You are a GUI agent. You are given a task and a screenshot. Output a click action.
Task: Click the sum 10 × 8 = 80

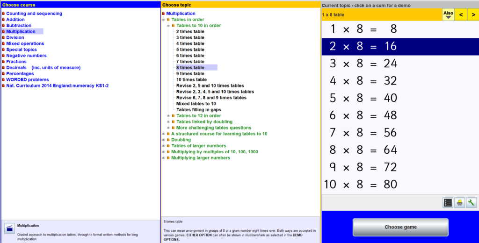pyautogui.click(x=400, y=185)
